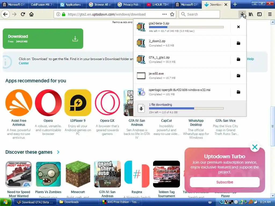Viewport: 275px width, 206px height.
Task: Open Avast Free Antivirus app icon
Action: [19, 103]
